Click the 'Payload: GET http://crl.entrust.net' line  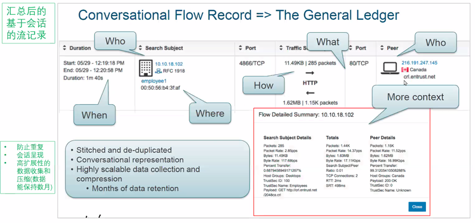[x=290, y=190]
